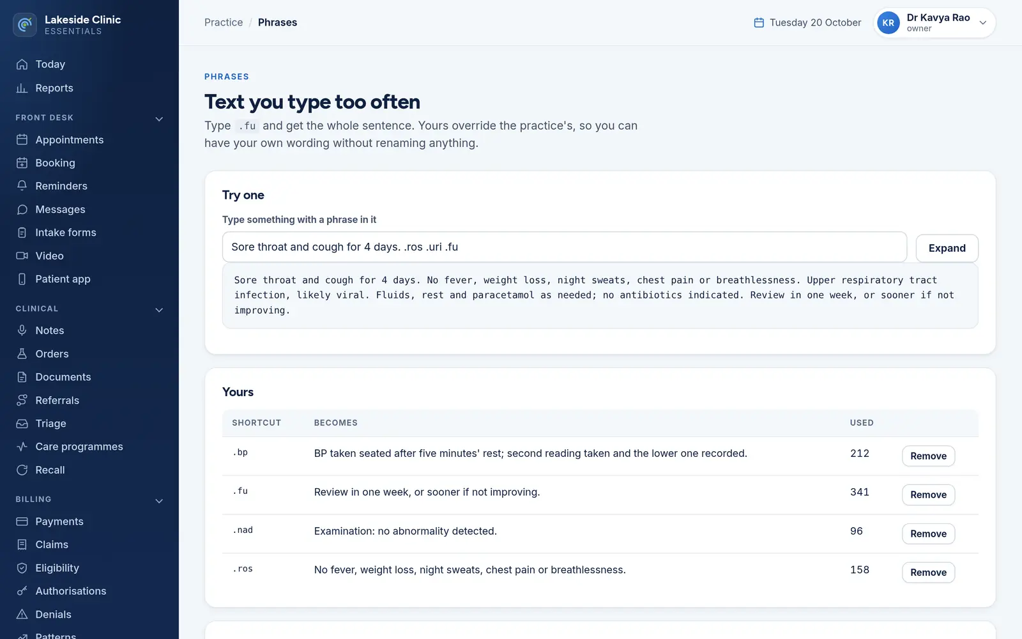Click the Shortcut column header
Viewport: 1022px width, 639px height.
[256, 423]
